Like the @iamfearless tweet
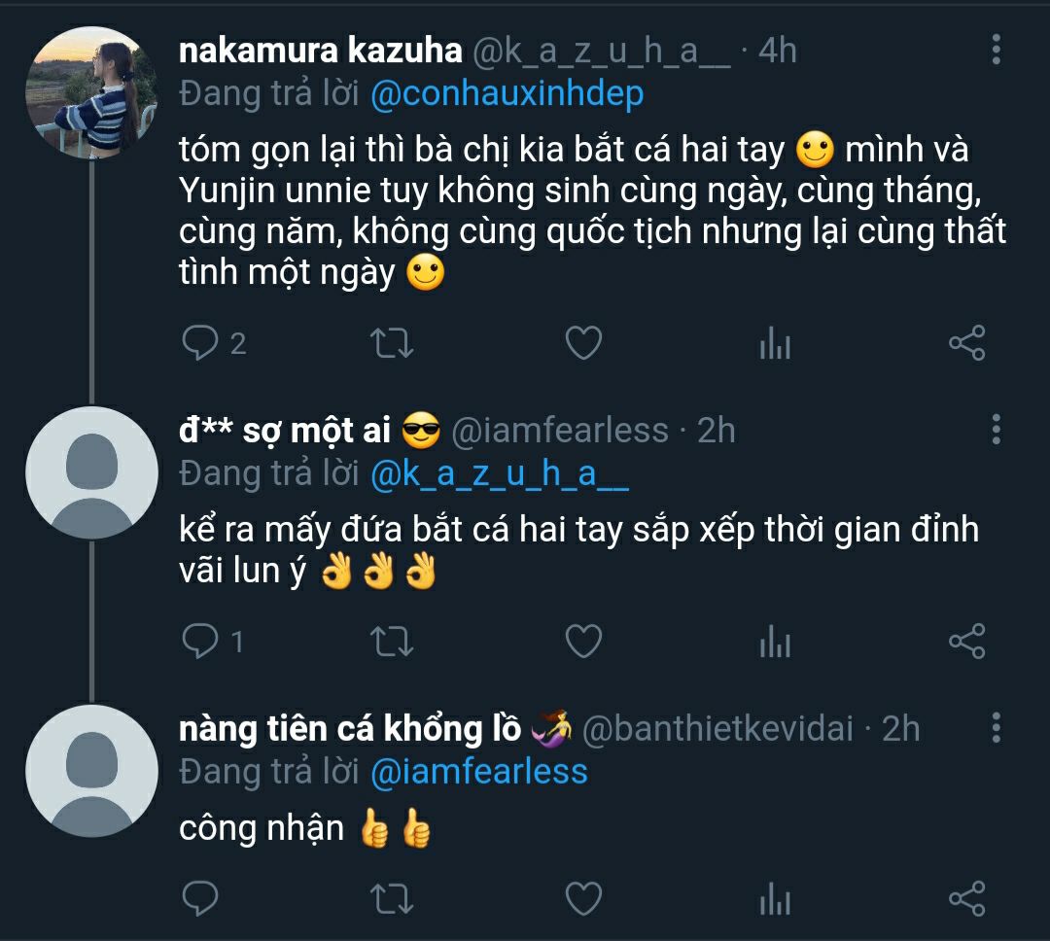This screenshot has width=1050, height=941. (583, 640)
